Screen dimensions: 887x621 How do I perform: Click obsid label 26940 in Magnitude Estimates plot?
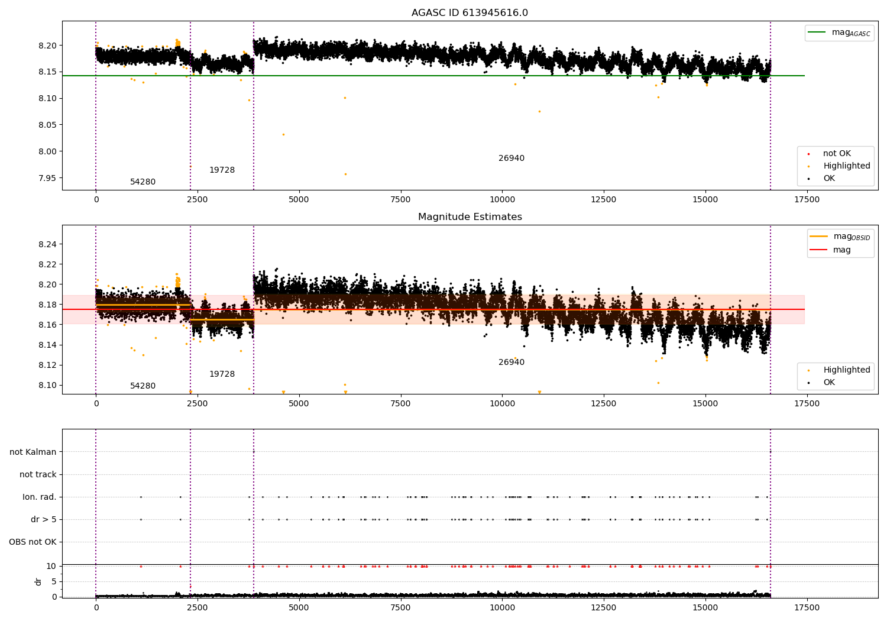point(512,363)
